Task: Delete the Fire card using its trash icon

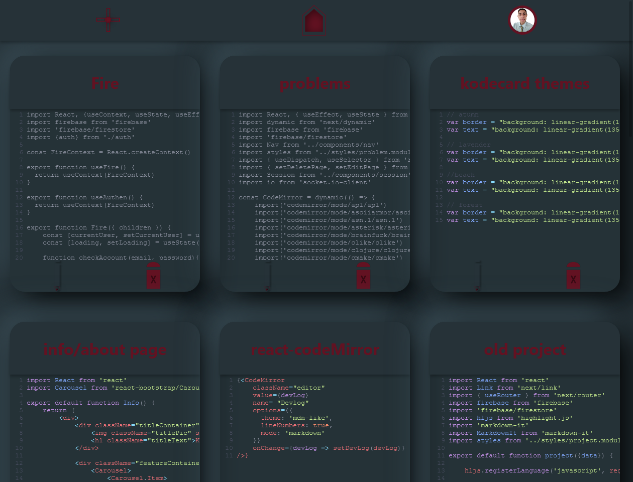Action: 153,276
